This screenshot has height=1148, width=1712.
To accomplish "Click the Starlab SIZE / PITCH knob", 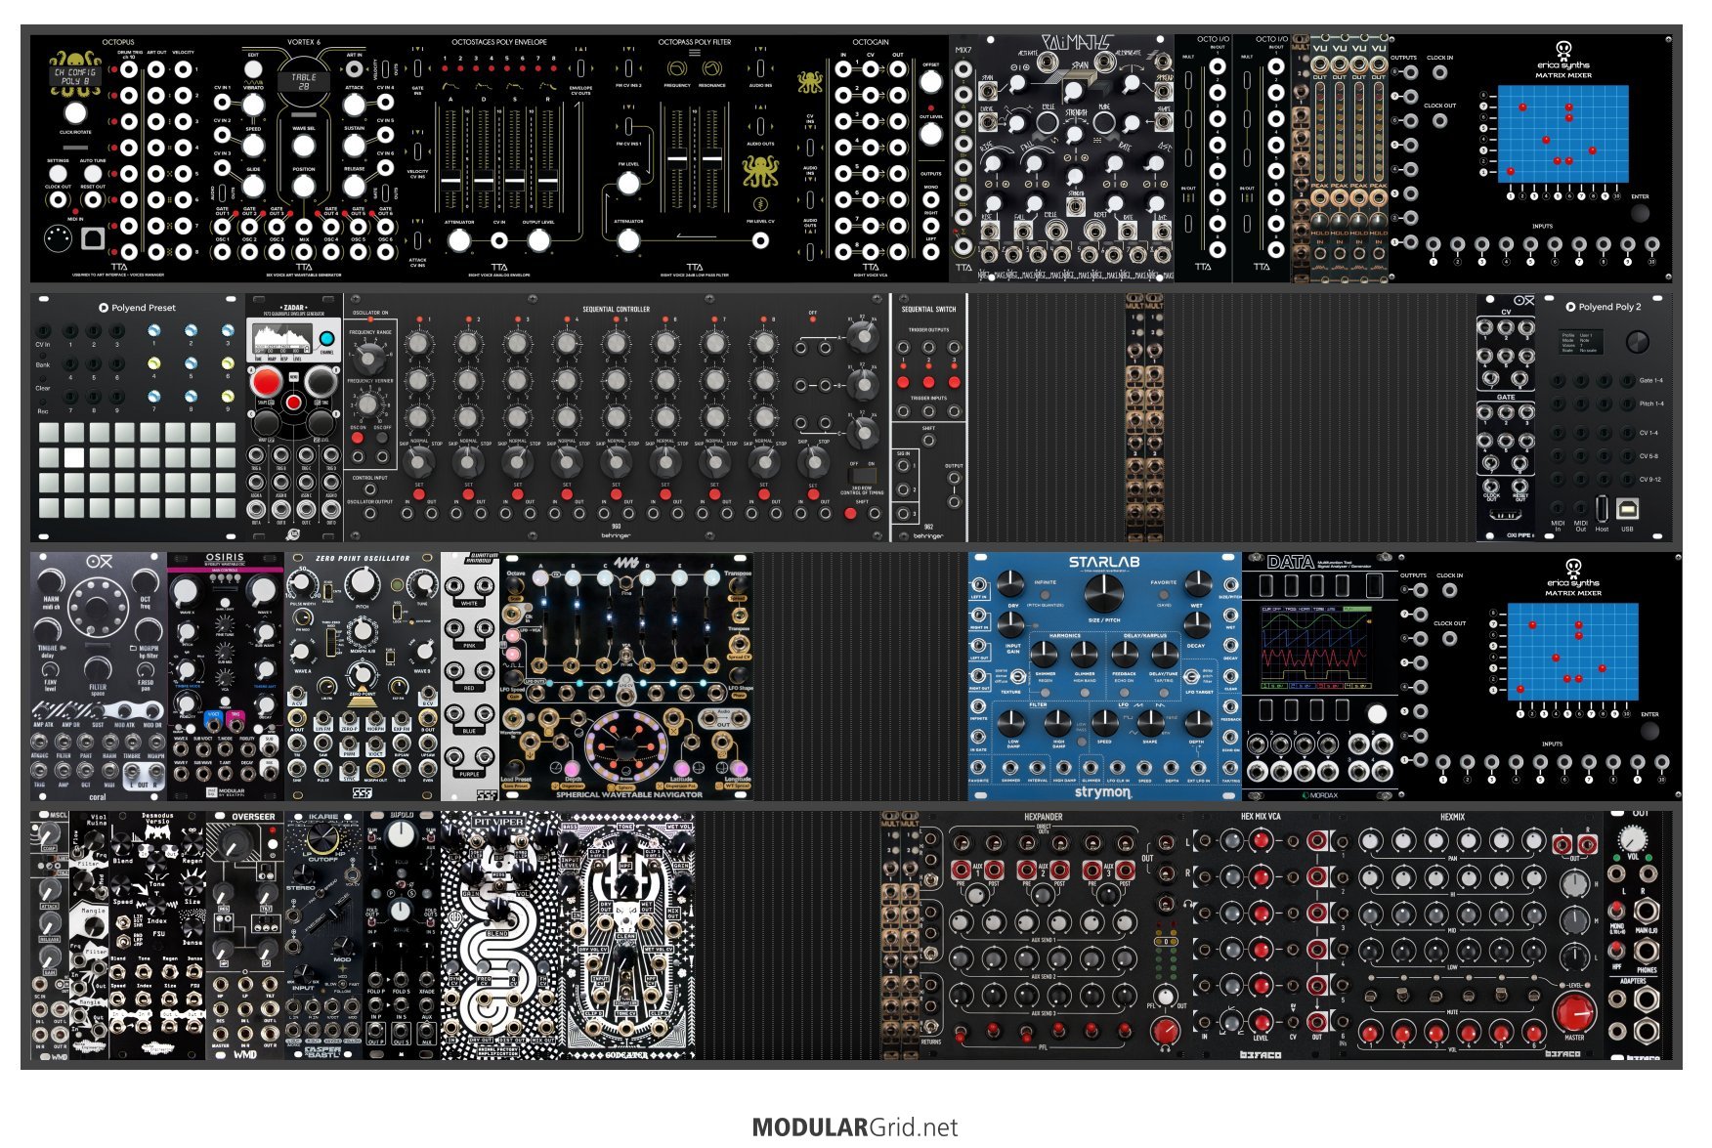I will coord(1103,592).
